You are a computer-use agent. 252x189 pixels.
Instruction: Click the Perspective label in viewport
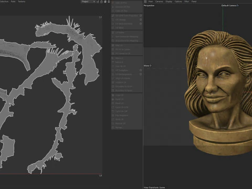pyautogui.click(x=149, y=5)
